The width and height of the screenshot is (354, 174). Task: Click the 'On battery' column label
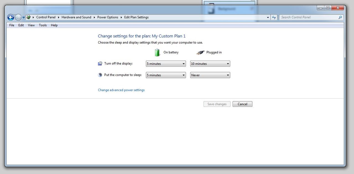pyautogui.click(x=171, y=52)
